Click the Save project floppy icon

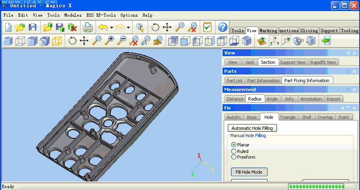click(33, 27)
